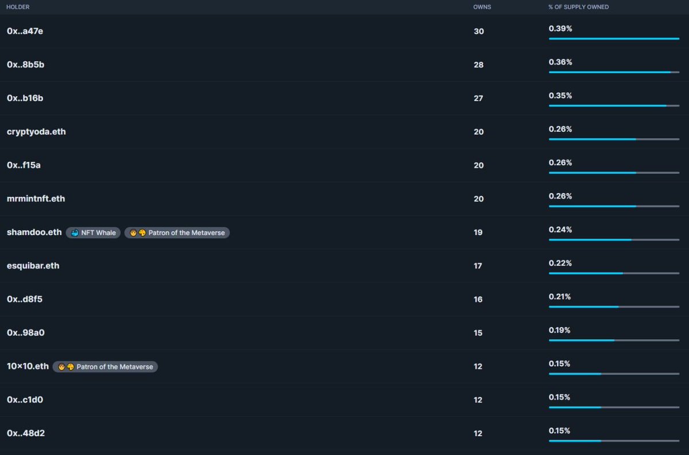
Task: Click the whale icon in the NFT Whale badge
Action: coord(75,232)
